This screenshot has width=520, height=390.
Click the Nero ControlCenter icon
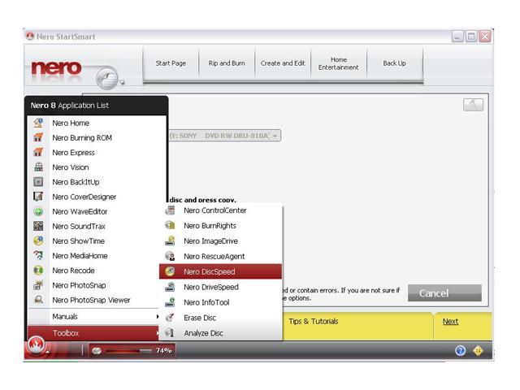coord(170,210)
